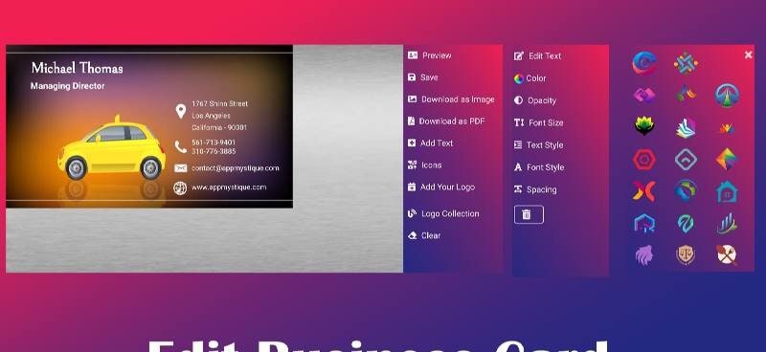Open the Text Style option
766x352 pixels.
538,145
